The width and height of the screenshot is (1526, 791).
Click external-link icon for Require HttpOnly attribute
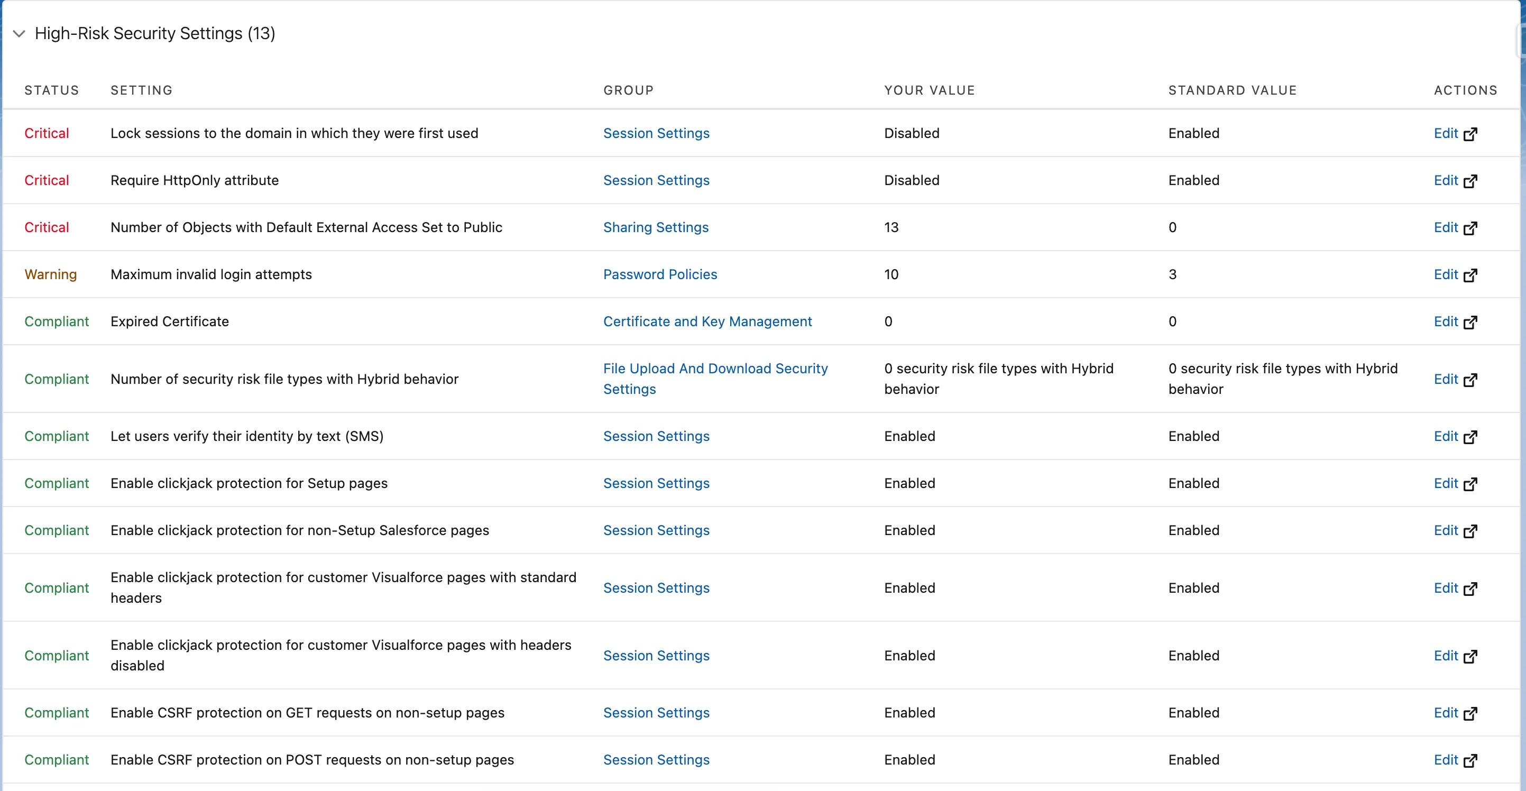(1470, 181)
